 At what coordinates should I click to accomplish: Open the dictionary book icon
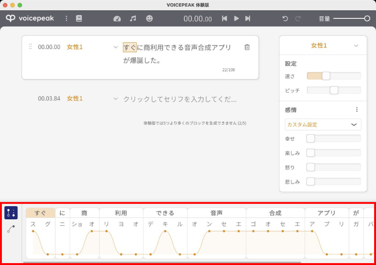point(79,18)
